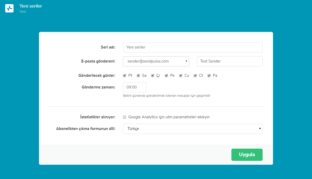This screenshot has width=312, height=179.
Task: Click the 09:00 send time field
Action: pos(135,87)
